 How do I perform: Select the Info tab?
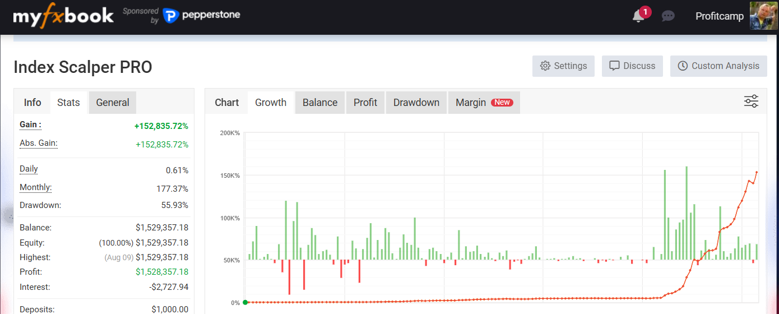point(33,103)
